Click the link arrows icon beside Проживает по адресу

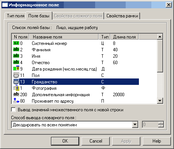pos(16,101)
